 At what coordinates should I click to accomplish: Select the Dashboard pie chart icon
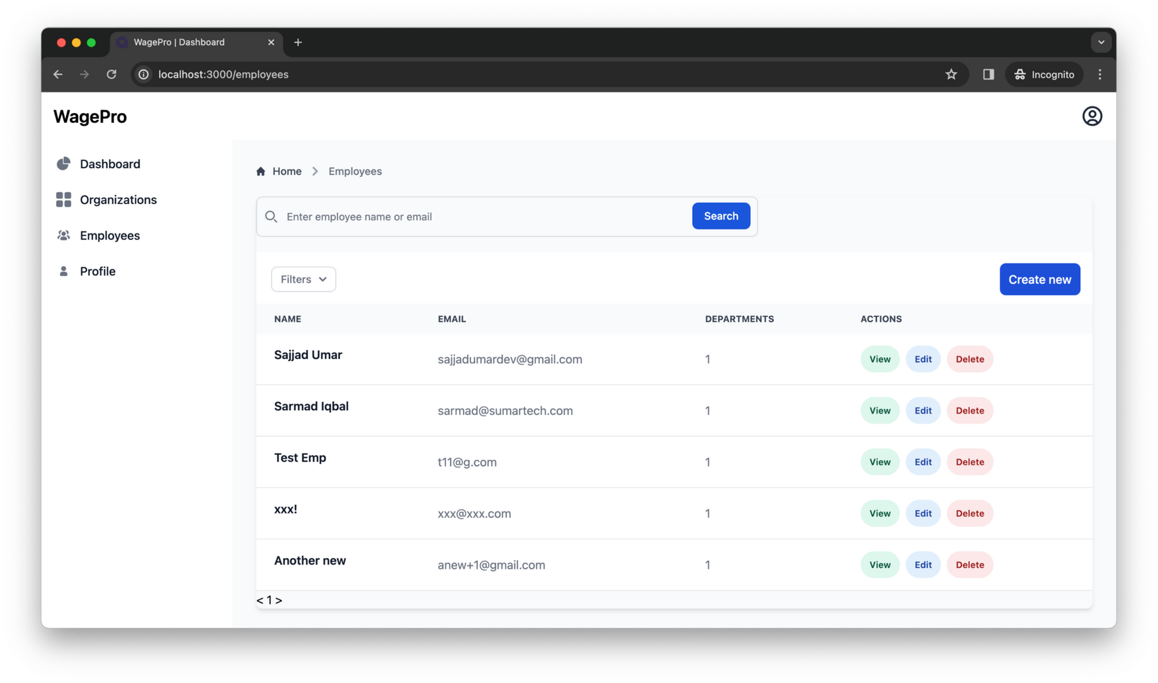63,164
